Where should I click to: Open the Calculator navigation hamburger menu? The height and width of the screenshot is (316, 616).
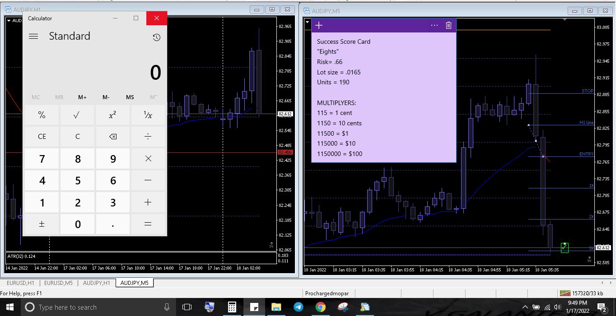pos(33,37)
